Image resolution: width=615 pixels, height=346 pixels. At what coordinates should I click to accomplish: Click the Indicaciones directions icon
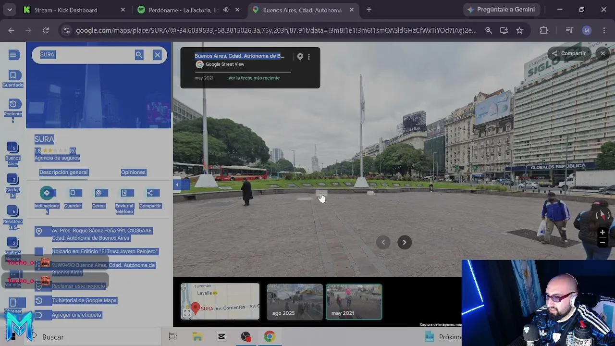[47, 193]
